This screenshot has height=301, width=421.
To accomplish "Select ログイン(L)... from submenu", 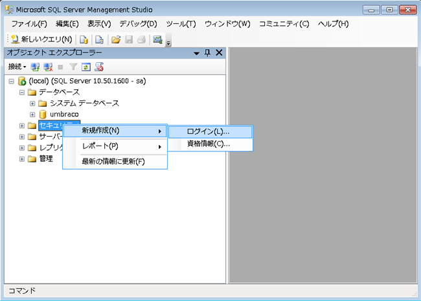I will point(210,131).
